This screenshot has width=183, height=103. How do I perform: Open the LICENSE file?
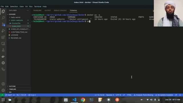(x=19, y=35)
